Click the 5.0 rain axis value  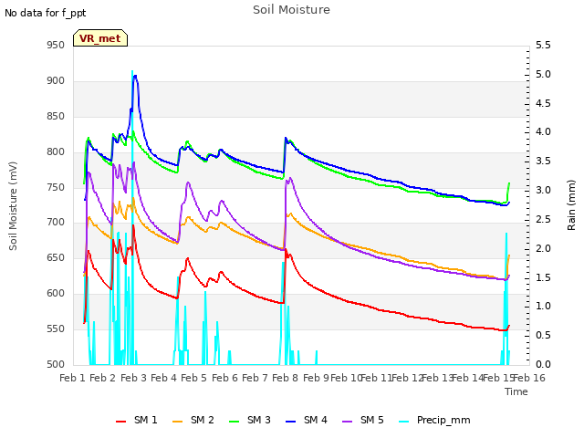coord(543,74)
